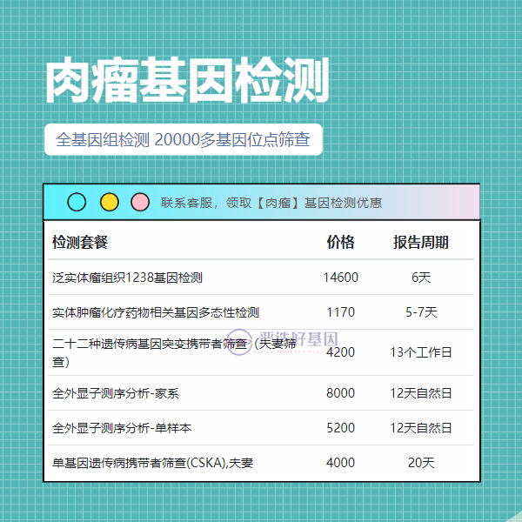Click the 检测套餐 column header
This screenshot has height=522, width=522.
coord(80,242)
